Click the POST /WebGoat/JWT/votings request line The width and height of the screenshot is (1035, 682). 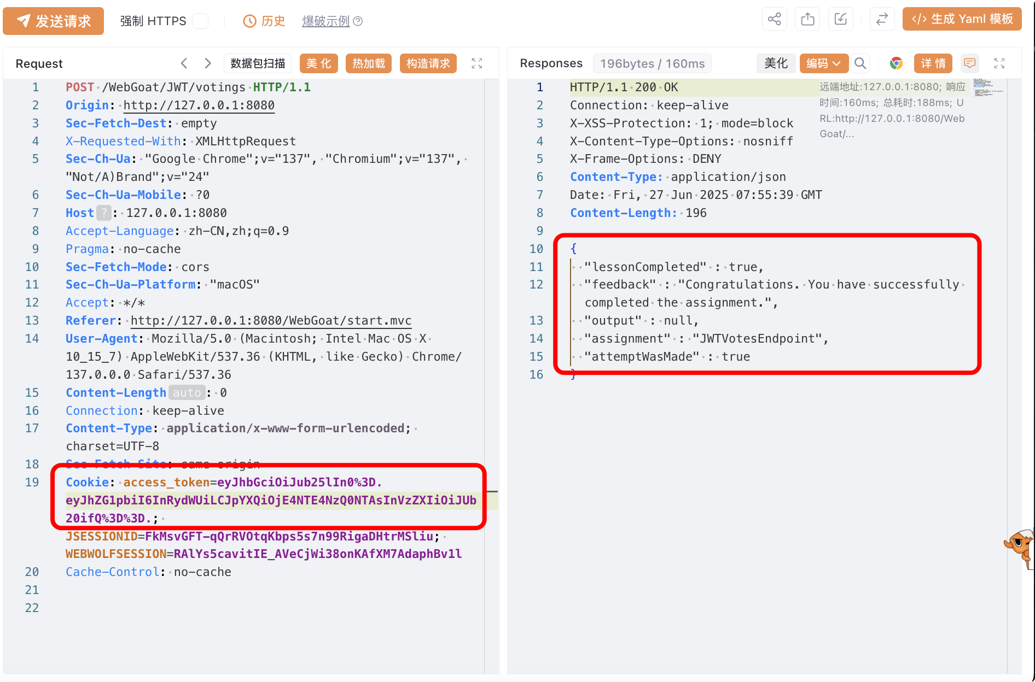pos(188,87)
